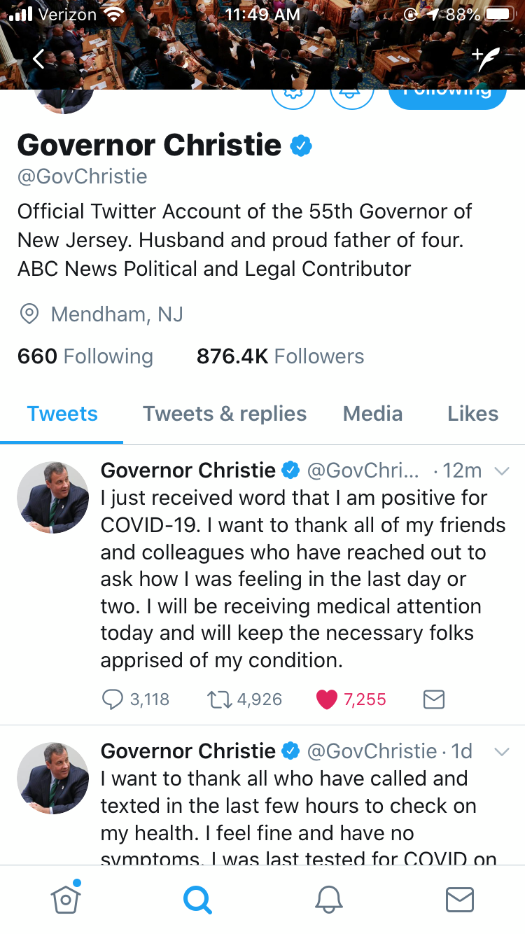Open the 660 Following list
This screenshot has width=525, height=934.
(85, 356)
